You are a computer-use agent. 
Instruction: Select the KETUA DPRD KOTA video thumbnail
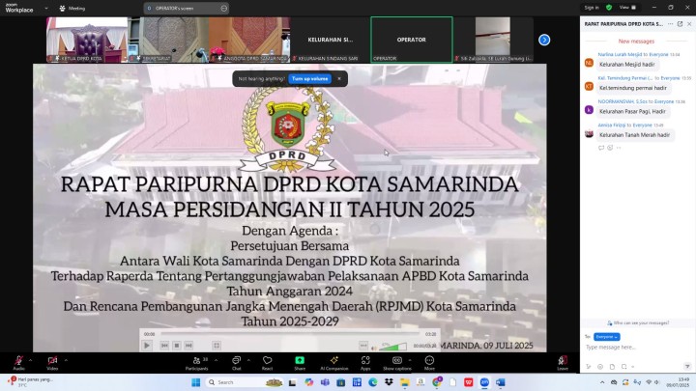pos(87,40)
